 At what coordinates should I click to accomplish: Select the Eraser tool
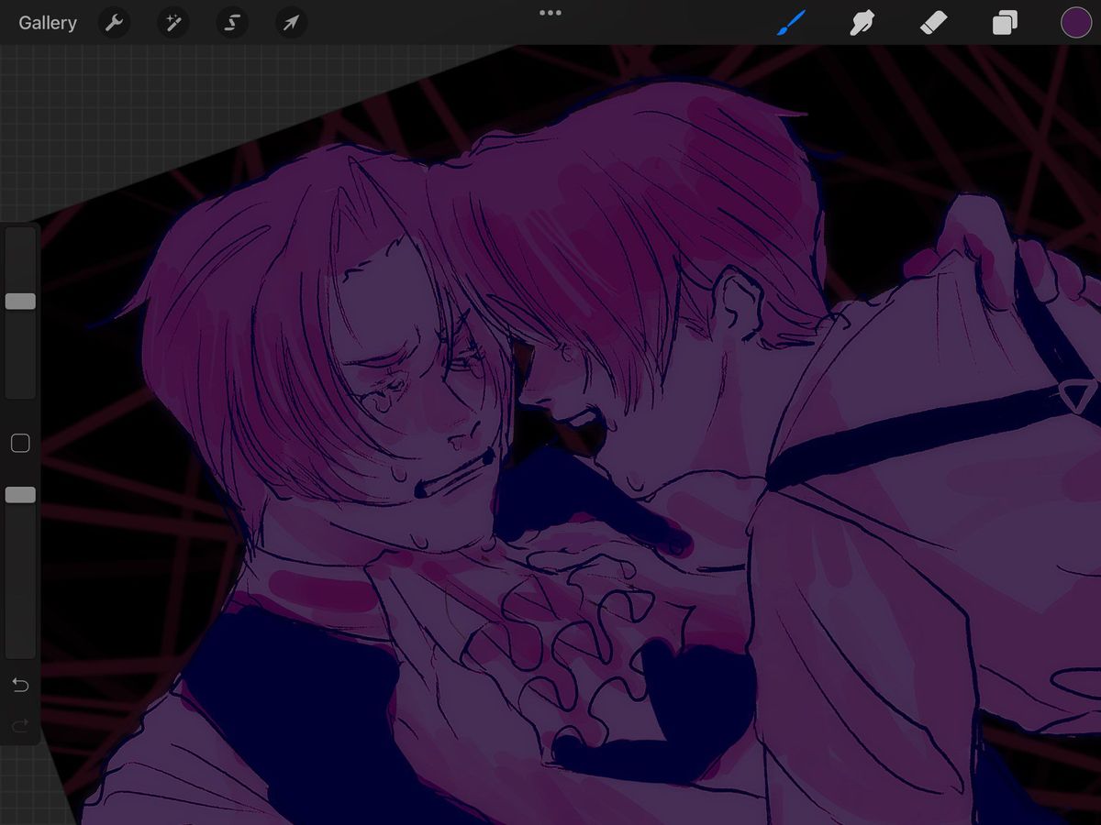click(933, 22)
